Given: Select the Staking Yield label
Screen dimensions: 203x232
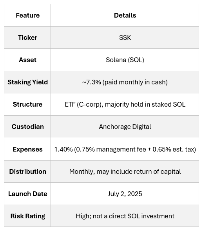Looking at the screenshot, I should (x=27, y=82).
